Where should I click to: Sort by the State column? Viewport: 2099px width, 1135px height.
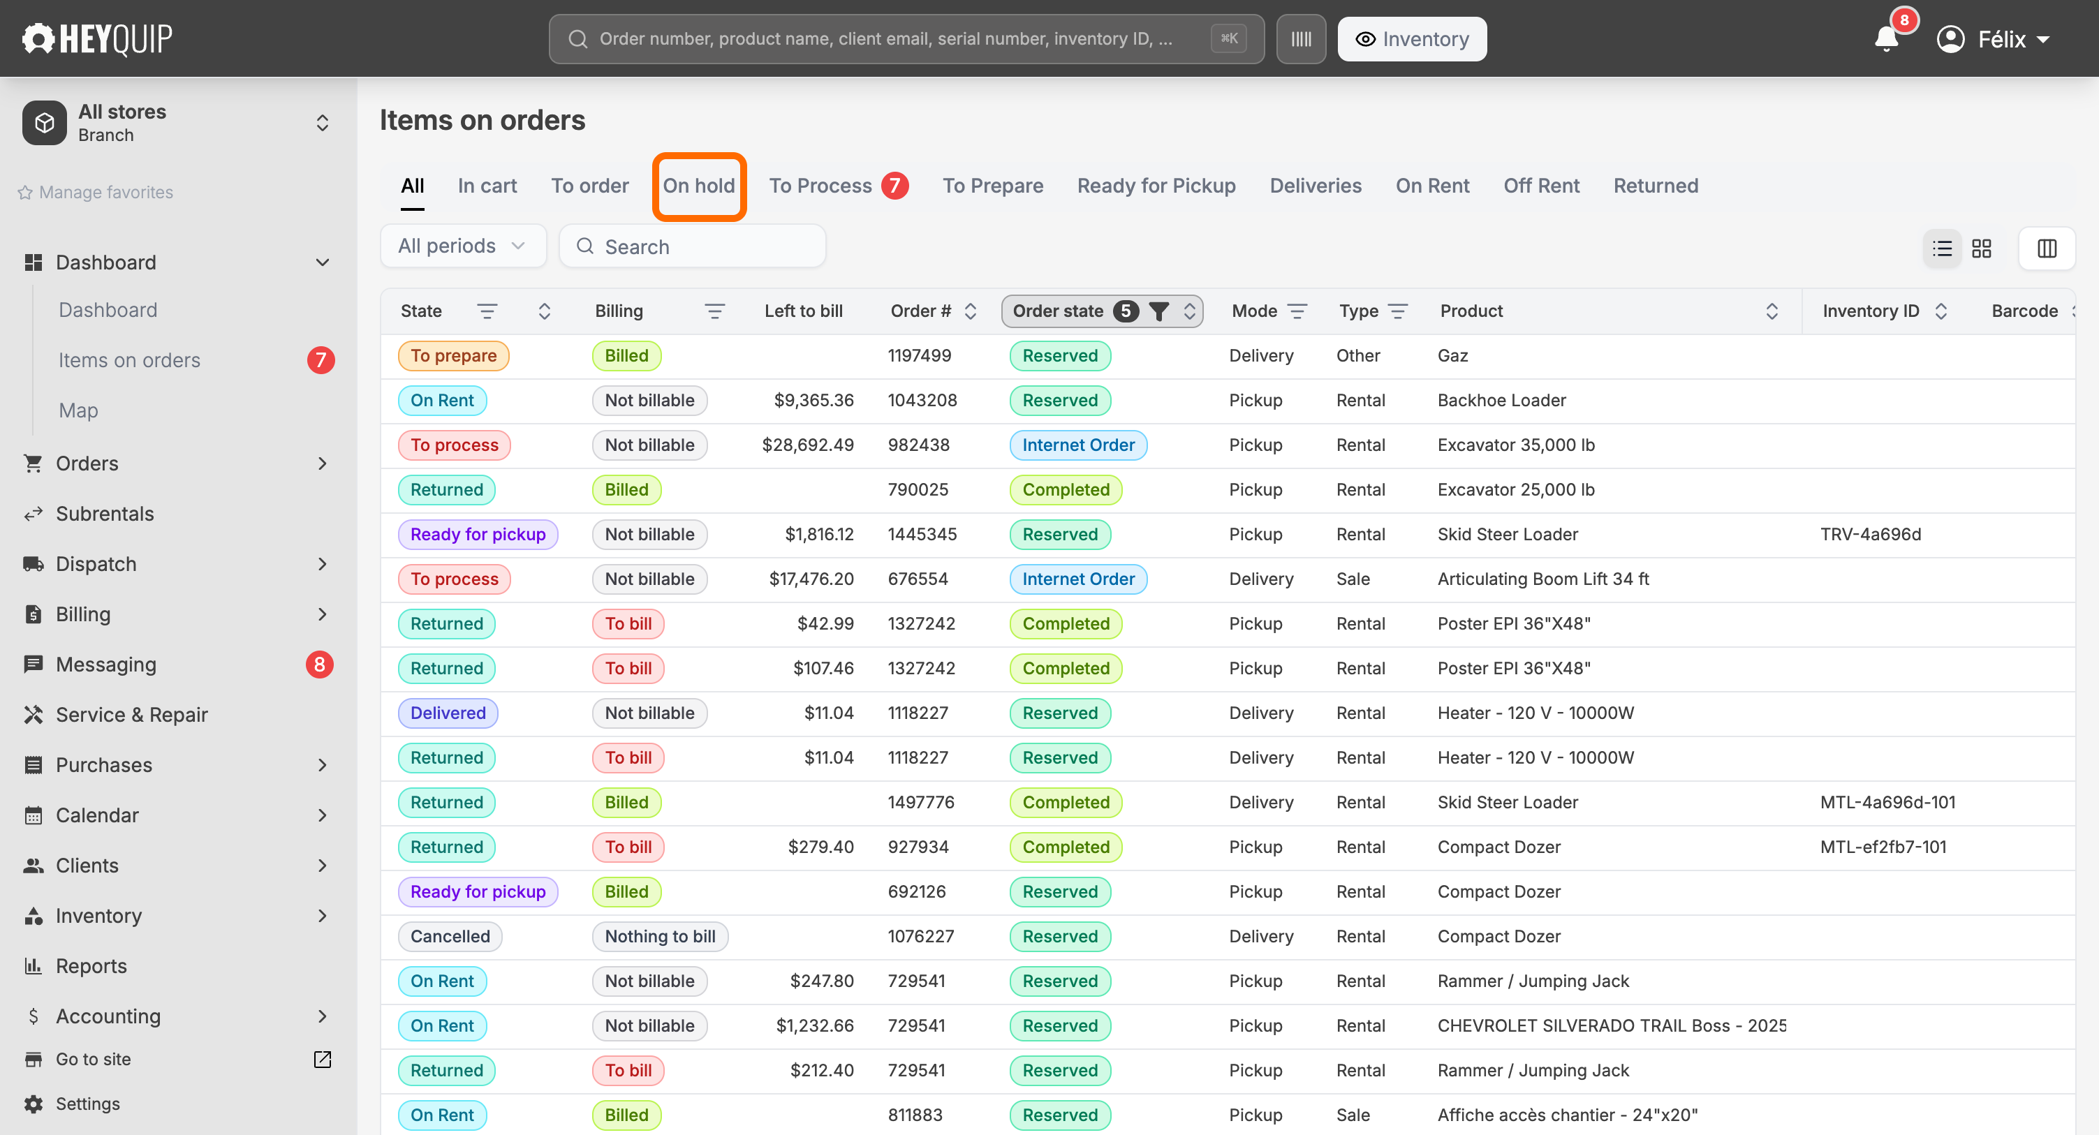pyautogui.click(x=545, y=311)
